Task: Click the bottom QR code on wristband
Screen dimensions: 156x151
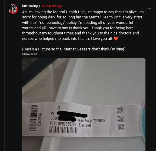Action: [x=121, y=127]
